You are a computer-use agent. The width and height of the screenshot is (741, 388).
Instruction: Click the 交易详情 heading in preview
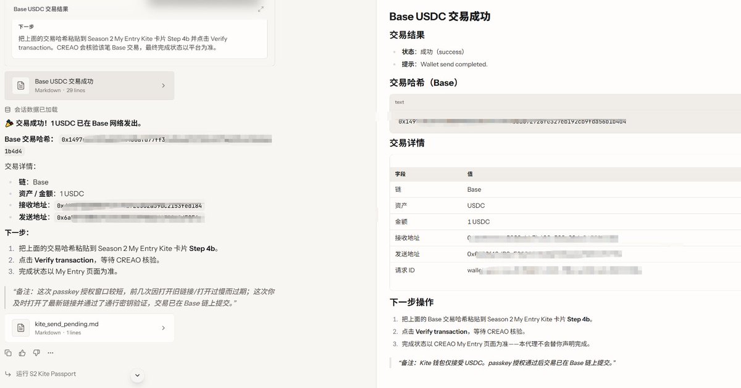407,143
